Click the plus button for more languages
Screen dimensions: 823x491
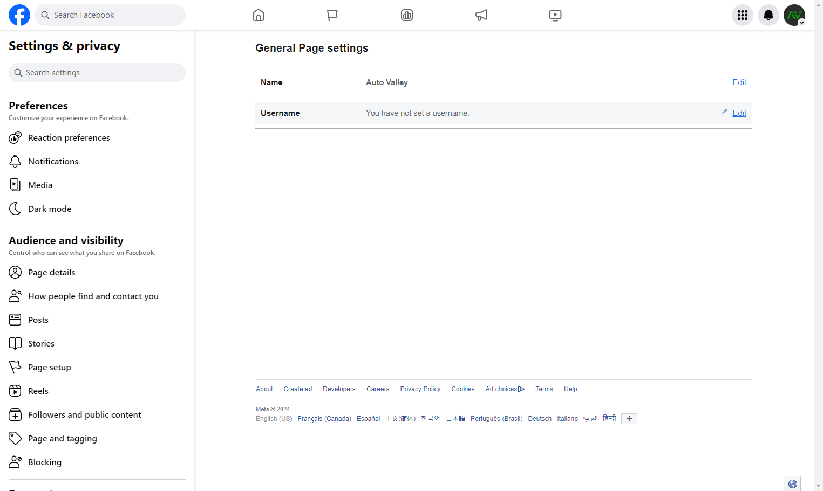[x=629, y=419]
